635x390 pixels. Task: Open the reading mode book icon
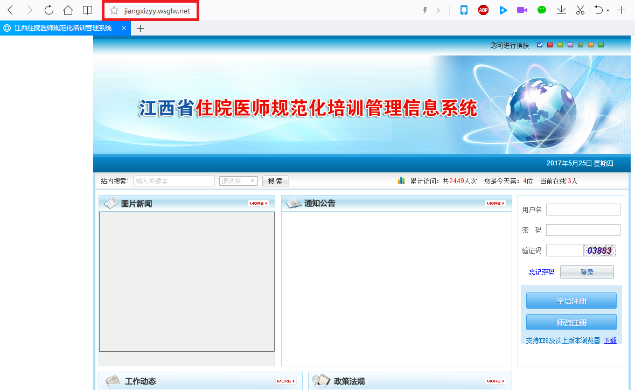[x=87, y=10]
